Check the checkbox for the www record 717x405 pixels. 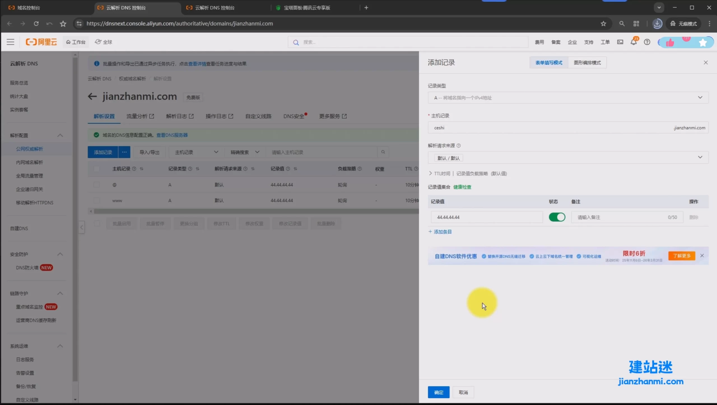[97, 201]
